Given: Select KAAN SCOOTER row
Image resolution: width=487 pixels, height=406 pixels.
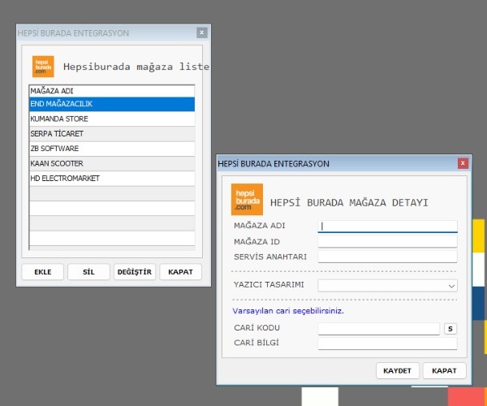Looking at the screenshot, I should [112, 164].
